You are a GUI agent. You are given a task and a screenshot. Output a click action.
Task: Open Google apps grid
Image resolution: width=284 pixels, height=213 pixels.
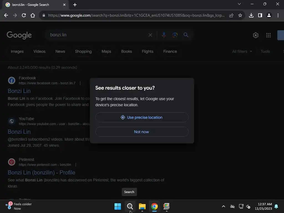(x=268, y=35)
